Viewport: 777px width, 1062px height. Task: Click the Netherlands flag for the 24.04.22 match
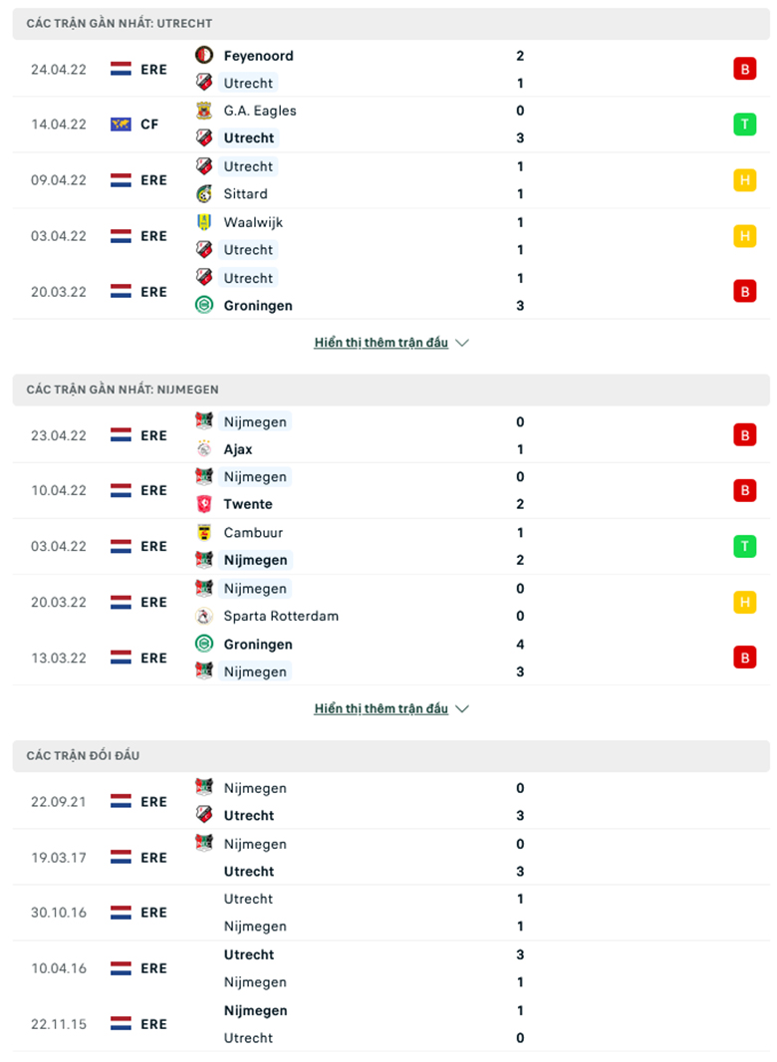pos(121,69)
